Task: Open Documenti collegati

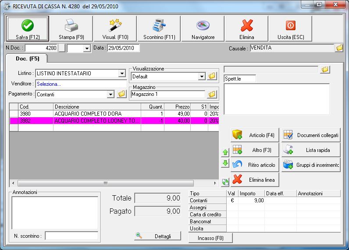Action: [311, 135]
